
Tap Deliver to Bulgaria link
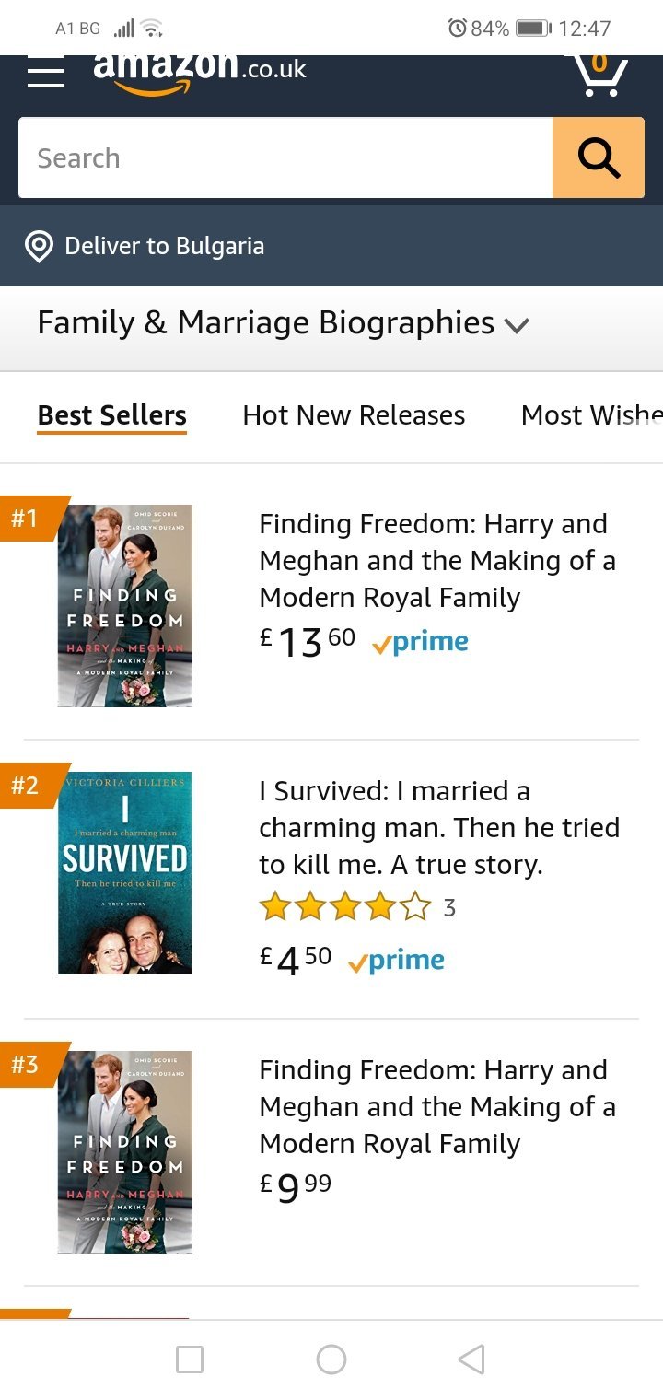coord(164,247)
